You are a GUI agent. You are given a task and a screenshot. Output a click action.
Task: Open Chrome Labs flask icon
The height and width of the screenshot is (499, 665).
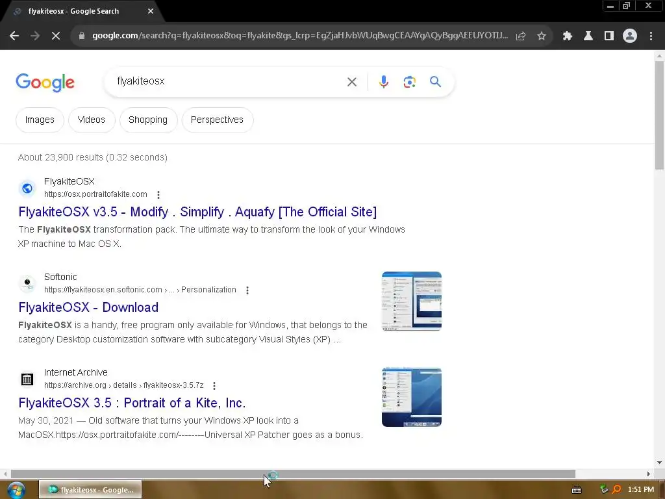click(x=588, y=36)
